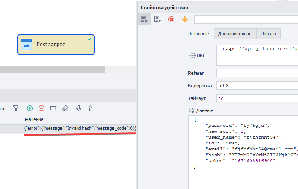Click the rename field icon beside the eraser

[x=53, y=108]
